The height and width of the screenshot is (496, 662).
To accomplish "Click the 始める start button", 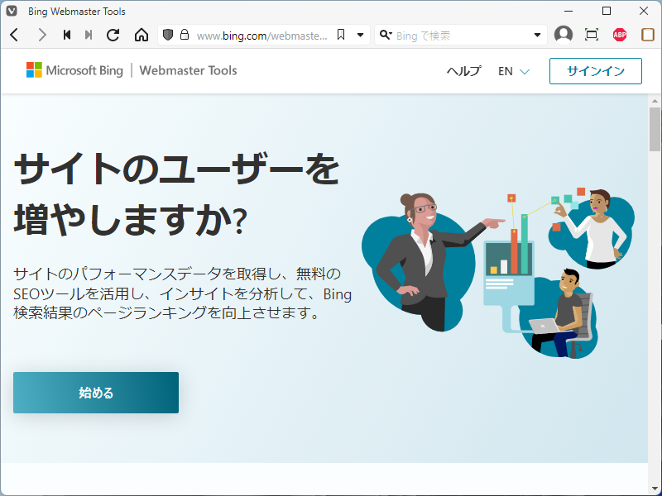I will coord(96,393).
